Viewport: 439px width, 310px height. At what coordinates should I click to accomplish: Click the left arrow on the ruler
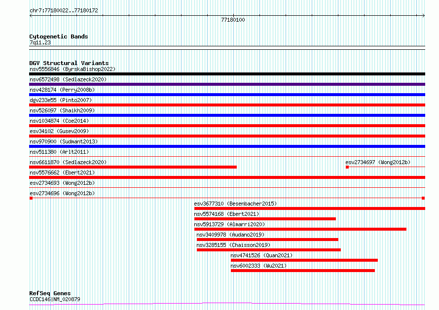pyautogui.click(x=31, y=16)
